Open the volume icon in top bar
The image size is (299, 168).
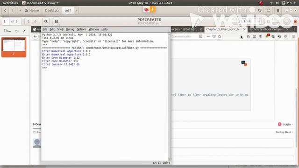coord(277,3)
